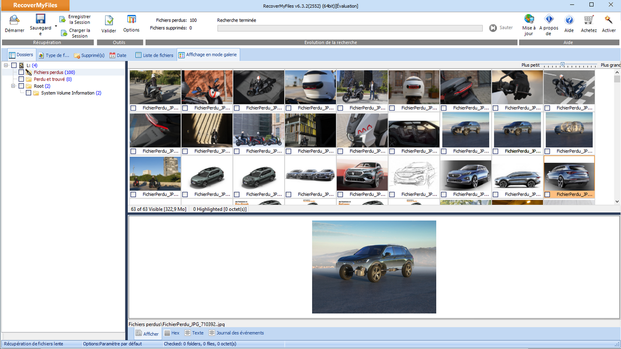Click the Plus petit label
The width and height of the screenshot is (621, 349).
click(530, 65)
